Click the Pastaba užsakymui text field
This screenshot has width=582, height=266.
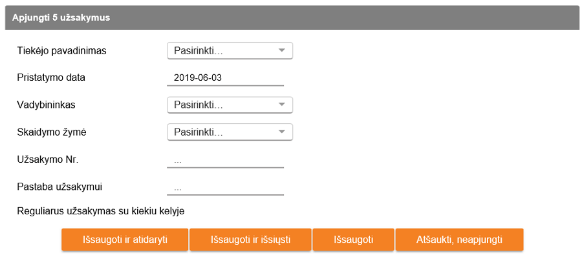[x=225, y=188]
